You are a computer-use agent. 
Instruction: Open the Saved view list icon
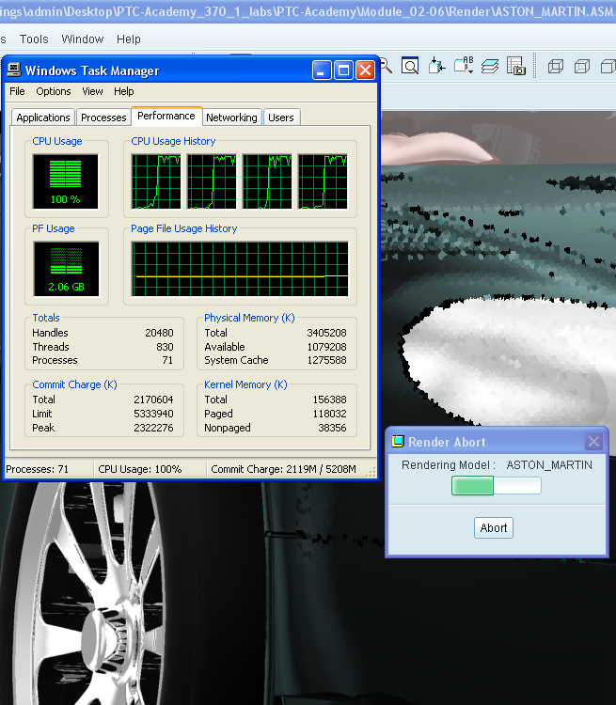coord(464,66)
